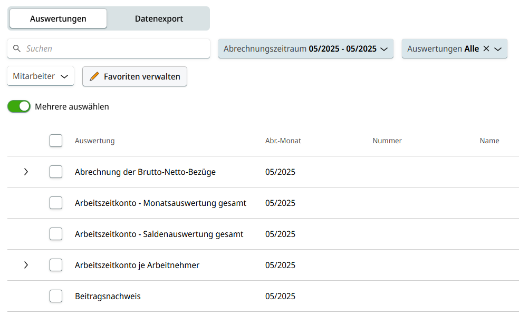The width and height of the screenshot is (519, 316).
Task: Switch to the Datenexport tab
Action: 159,18
